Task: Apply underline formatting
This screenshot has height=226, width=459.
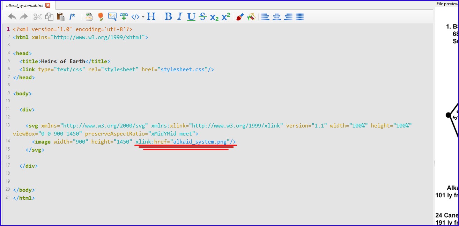Action: [191, 16]
